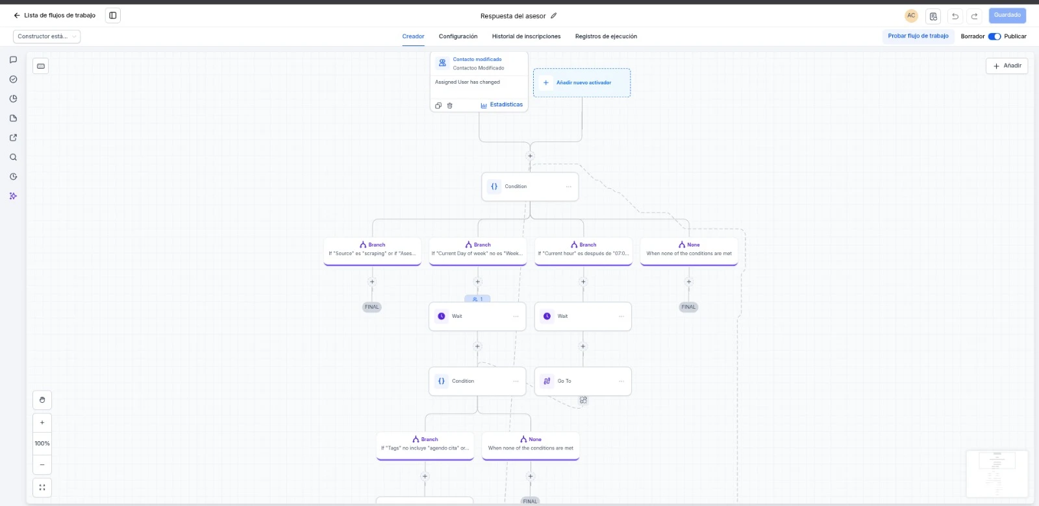Undo the last change
The image size is (1039, 506).
955,16
